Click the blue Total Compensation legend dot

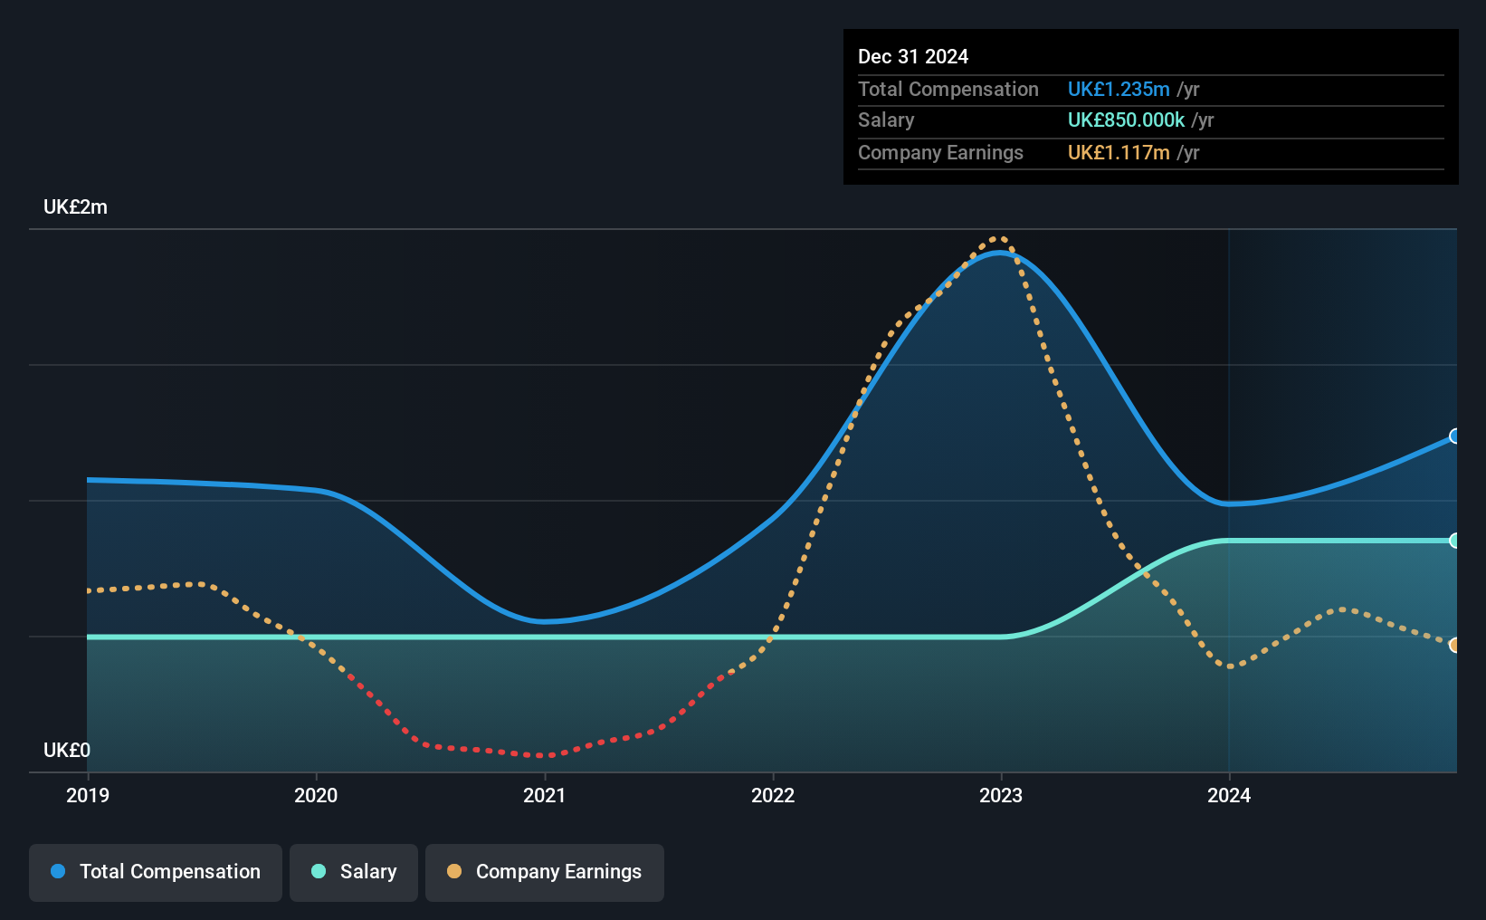(58, 871)
